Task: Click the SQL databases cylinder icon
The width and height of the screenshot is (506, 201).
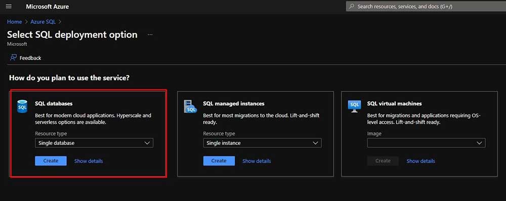Action: [22, 106]
